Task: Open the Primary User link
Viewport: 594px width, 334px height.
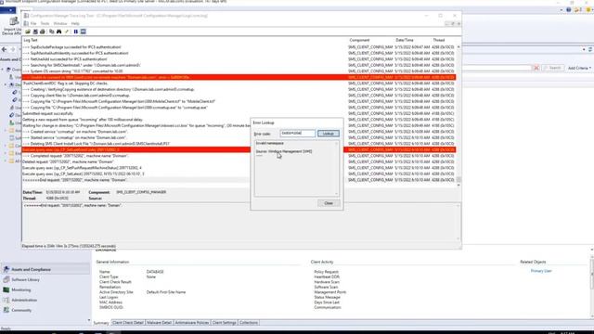Action: (x=541, y=271)
